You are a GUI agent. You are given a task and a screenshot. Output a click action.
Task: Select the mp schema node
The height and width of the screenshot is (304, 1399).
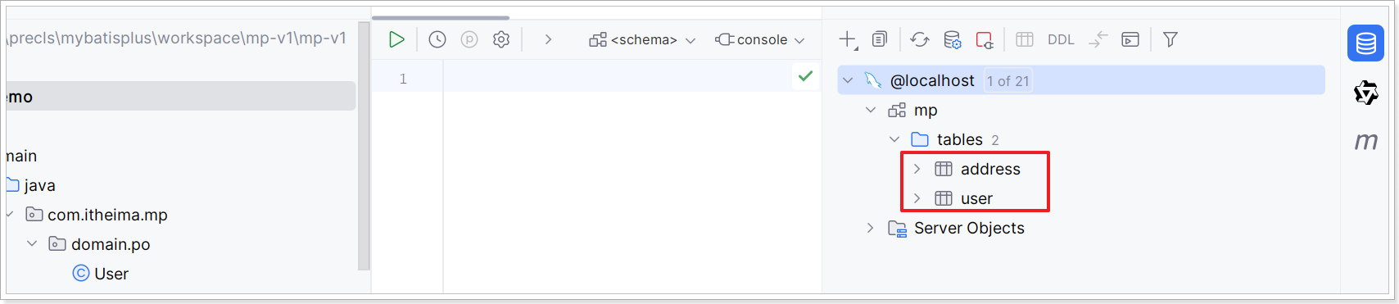(x=926, y=110)
